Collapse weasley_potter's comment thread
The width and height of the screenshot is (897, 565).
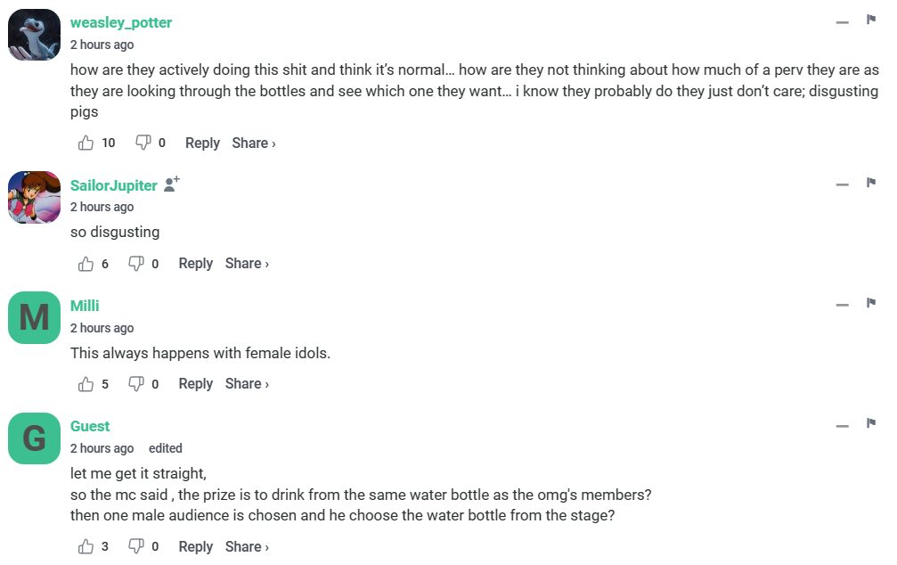coord(842,22)
